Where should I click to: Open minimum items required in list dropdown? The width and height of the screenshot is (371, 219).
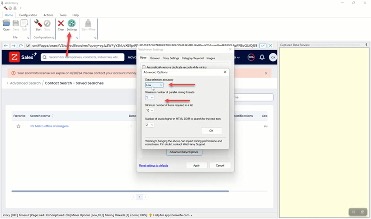pos(149,111)
